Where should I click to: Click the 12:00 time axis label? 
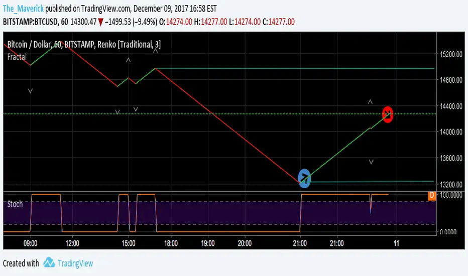72,243
